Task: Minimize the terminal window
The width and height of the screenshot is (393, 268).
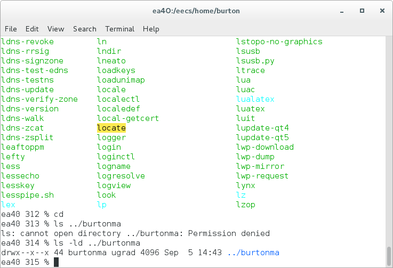Action: (342, 11)
